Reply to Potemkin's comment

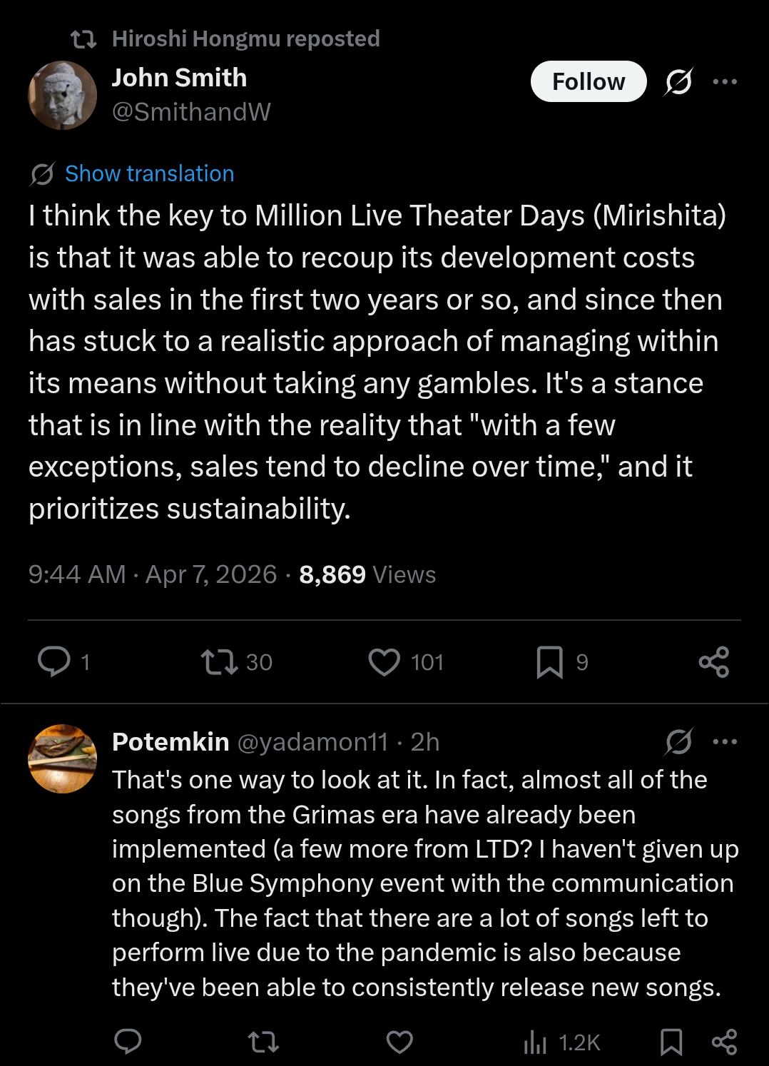(128, 1042)
